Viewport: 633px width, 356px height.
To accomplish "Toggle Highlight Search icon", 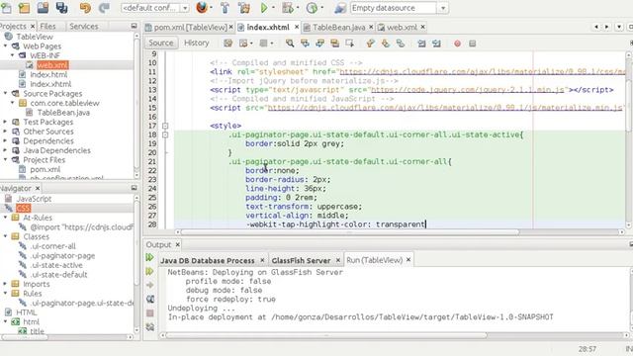I will coord(334,44).
